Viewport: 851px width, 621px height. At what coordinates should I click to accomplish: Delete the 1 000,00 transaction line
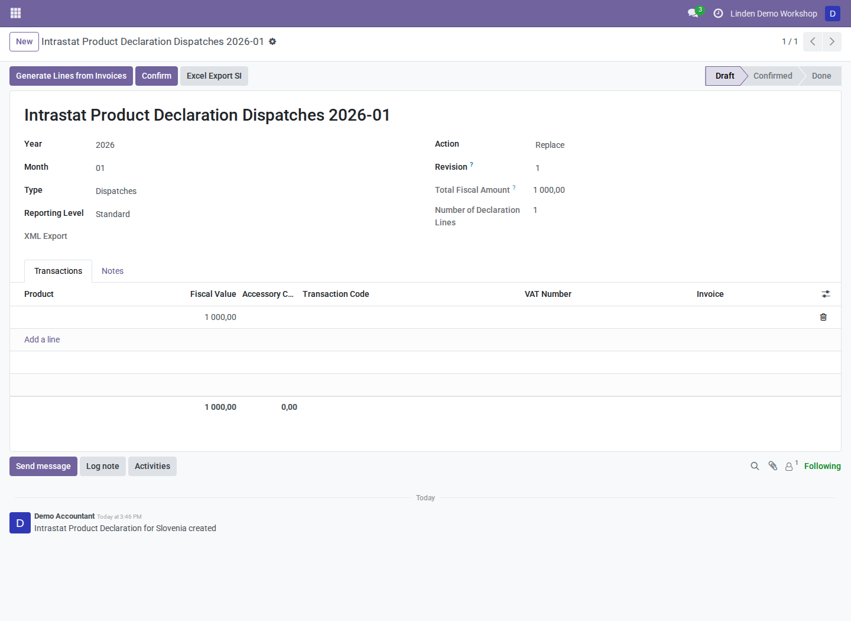point(823,317)
